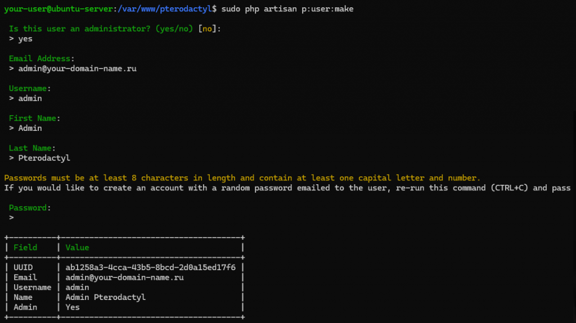Click the typed "Pterodactyl" last name answer
576x323 pixels.
click(44, 158)
